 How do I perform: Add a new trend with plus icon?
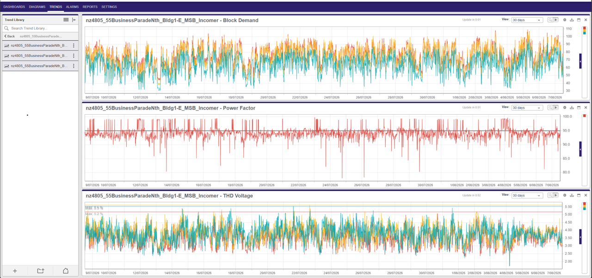click(x=15, y=271)
